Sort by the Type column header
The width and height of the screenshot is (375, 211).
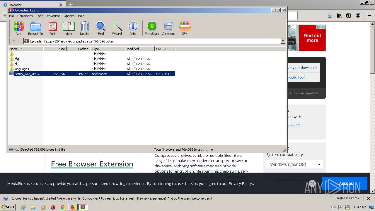108,49
